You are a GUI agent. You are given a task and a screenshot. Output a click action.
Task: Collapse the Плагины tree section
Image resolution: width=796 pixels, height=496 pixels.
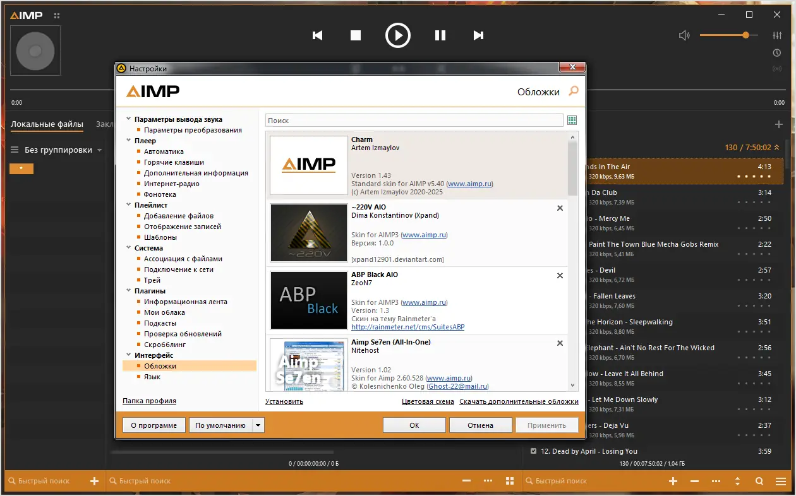pyautogui.click(x=129, y=291)
